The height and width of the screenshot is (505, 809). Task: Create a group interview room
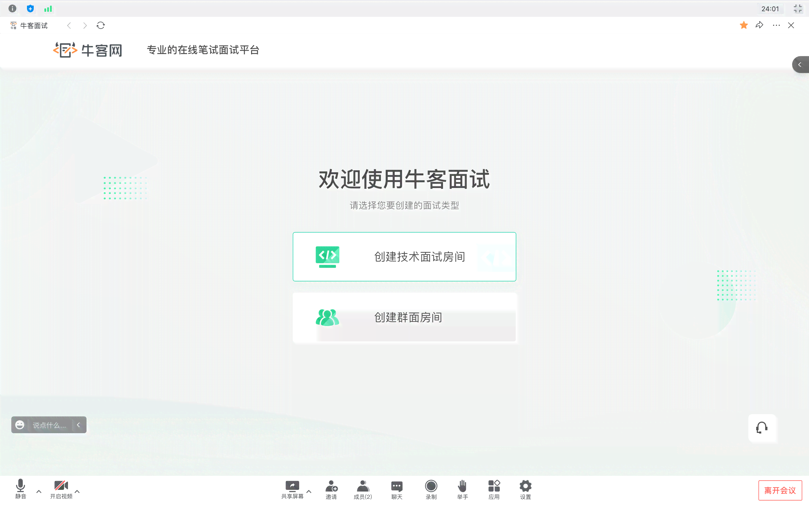pos(404,317)
